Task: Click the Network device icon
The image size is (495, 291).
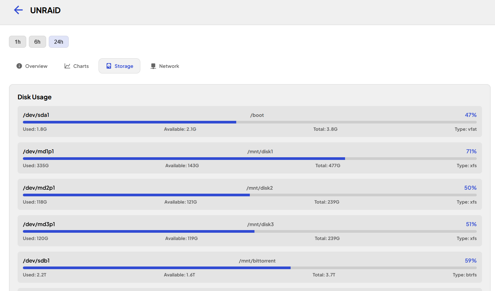Action: click(x=153, y=66)
